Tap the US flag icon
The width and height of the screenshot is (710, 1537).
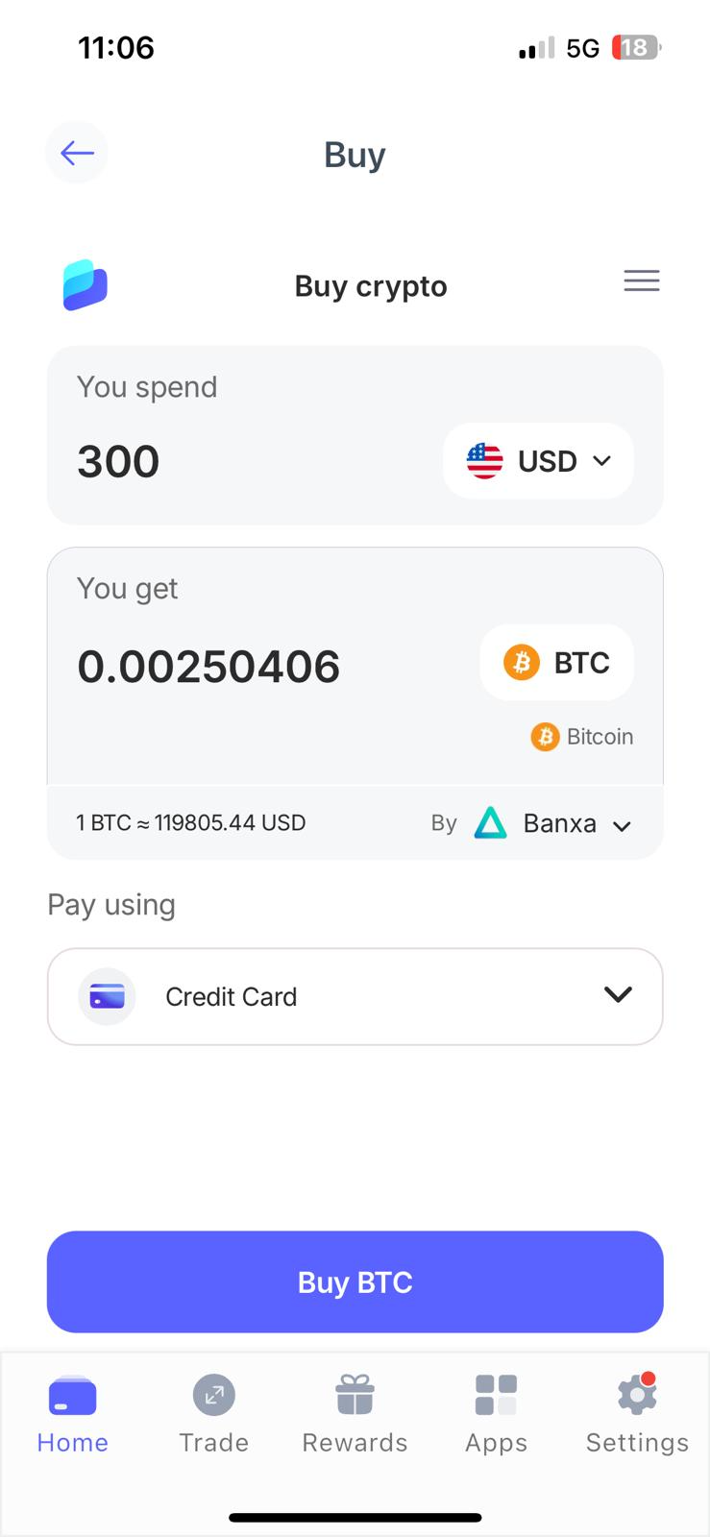[484, 461]
